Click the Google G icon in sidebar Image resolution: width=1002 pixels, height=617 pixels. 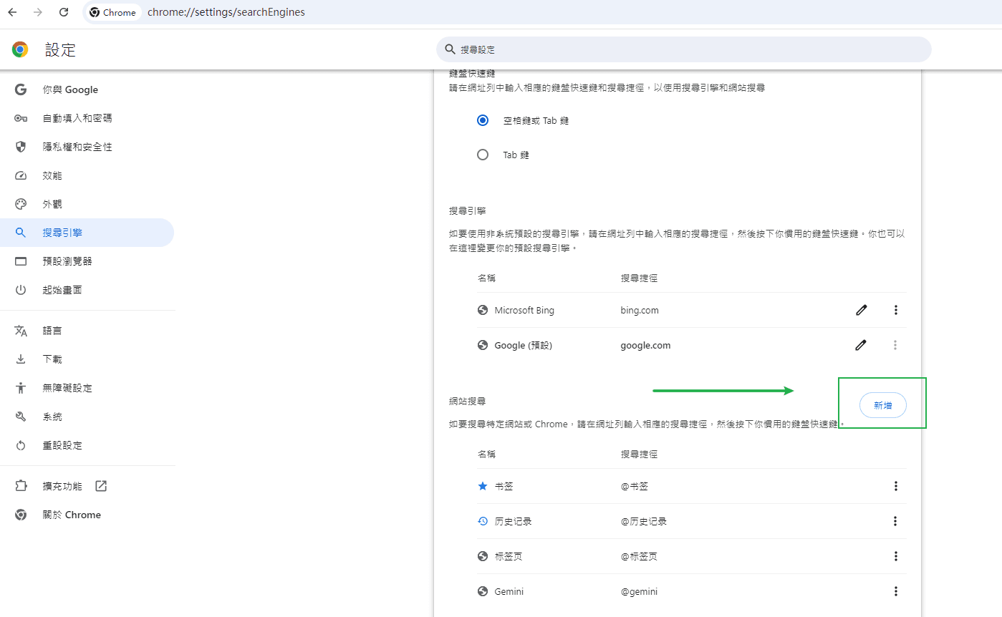tap(21, 89)
